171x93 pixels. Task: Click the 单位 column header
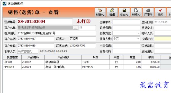click(116, 57)
